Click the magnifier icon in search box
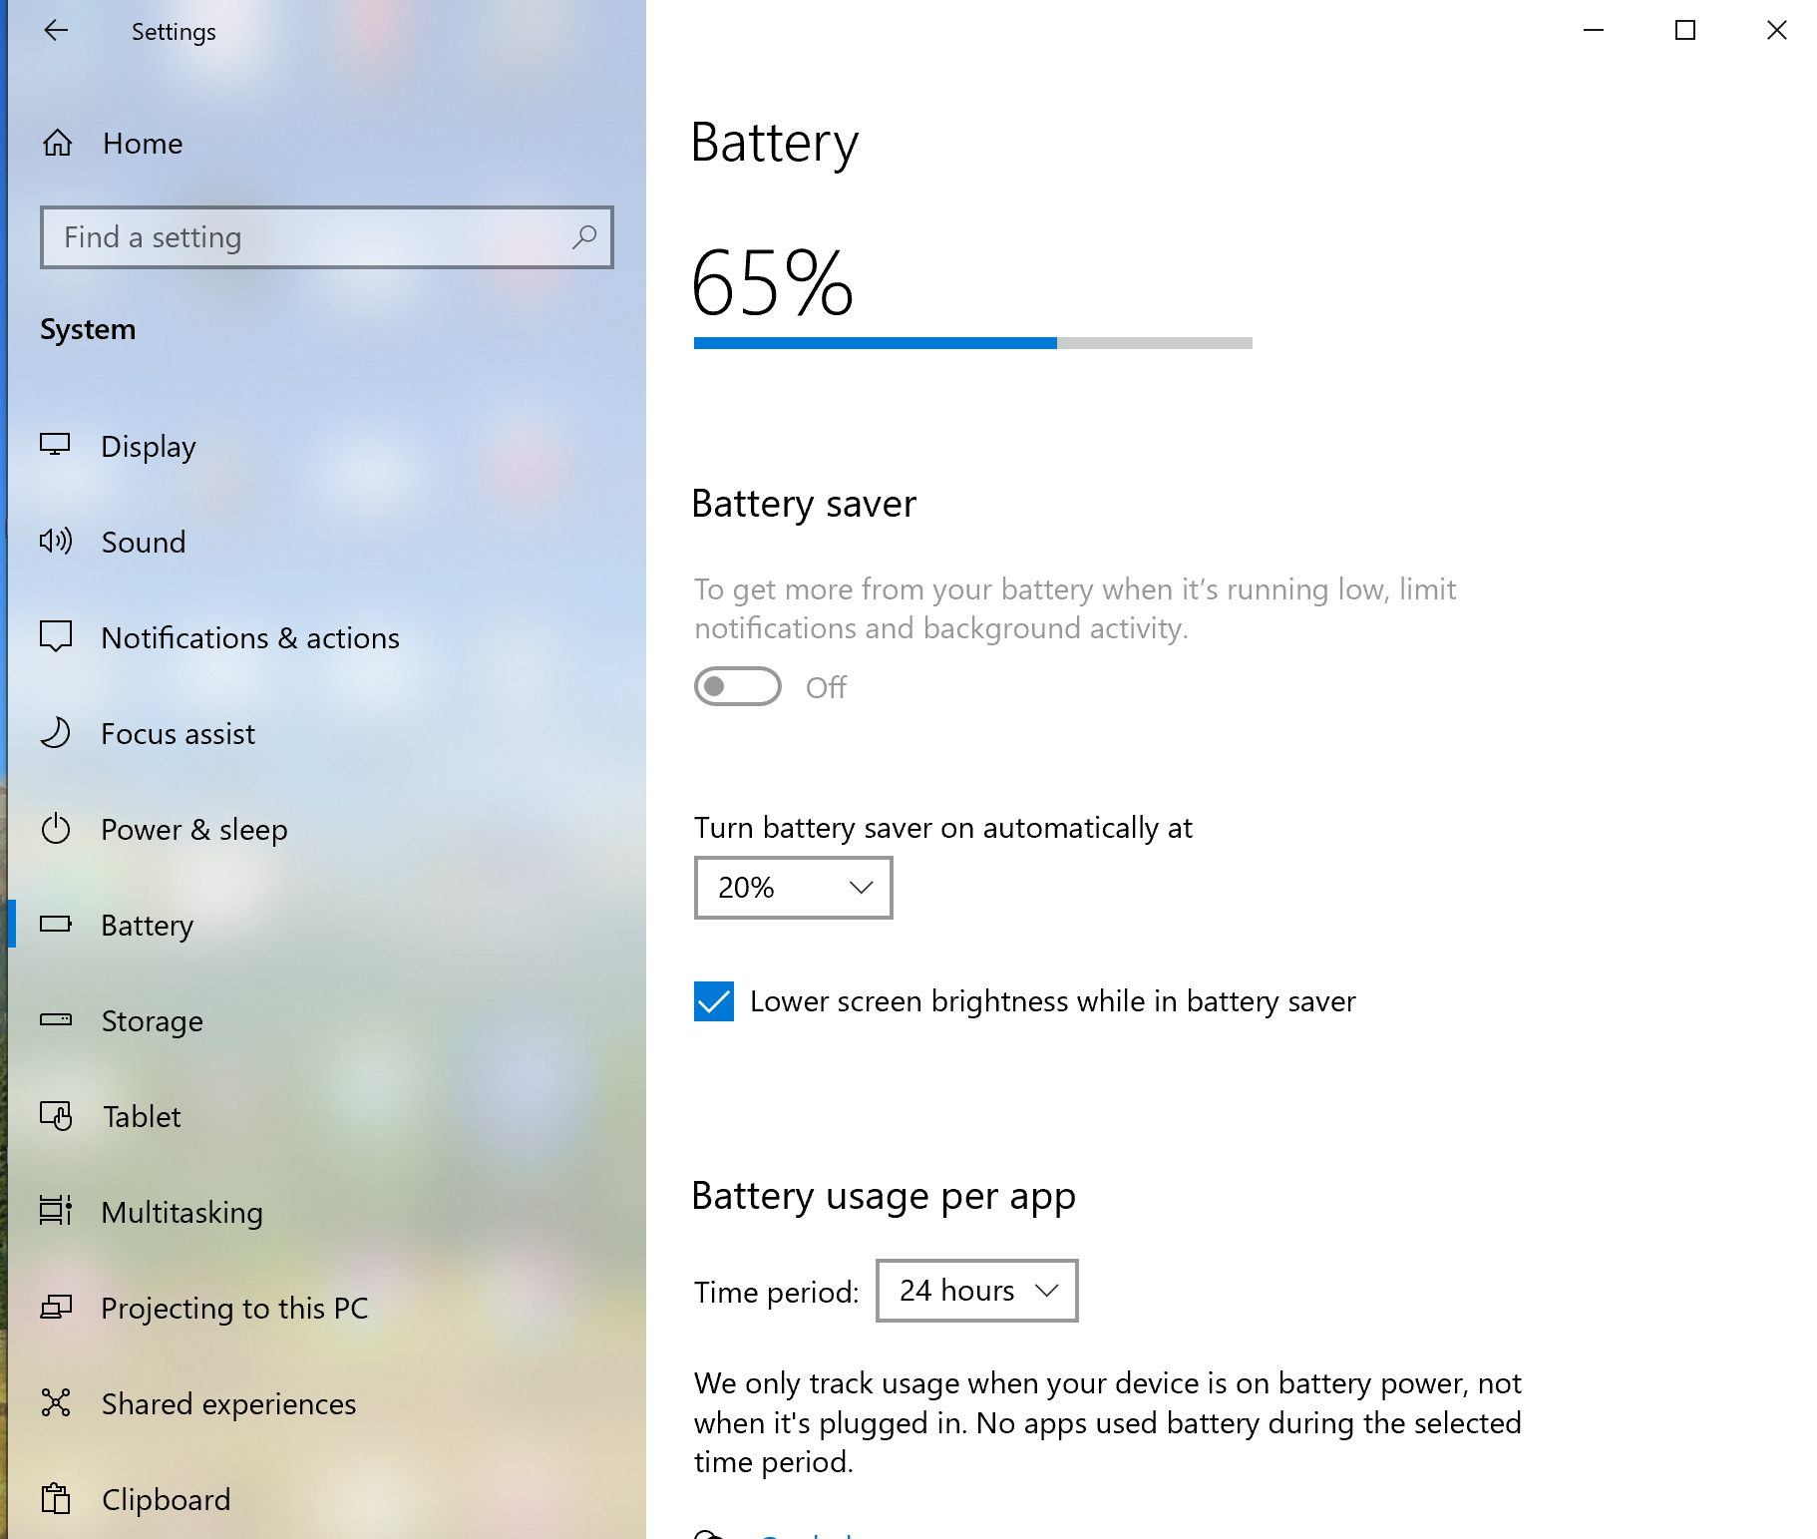 coord(584,237)
